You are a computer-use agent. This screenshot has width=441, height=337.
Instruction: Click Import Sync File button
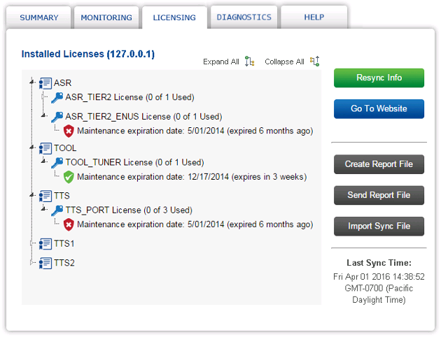pyautogui.click(x=379, y=226)
